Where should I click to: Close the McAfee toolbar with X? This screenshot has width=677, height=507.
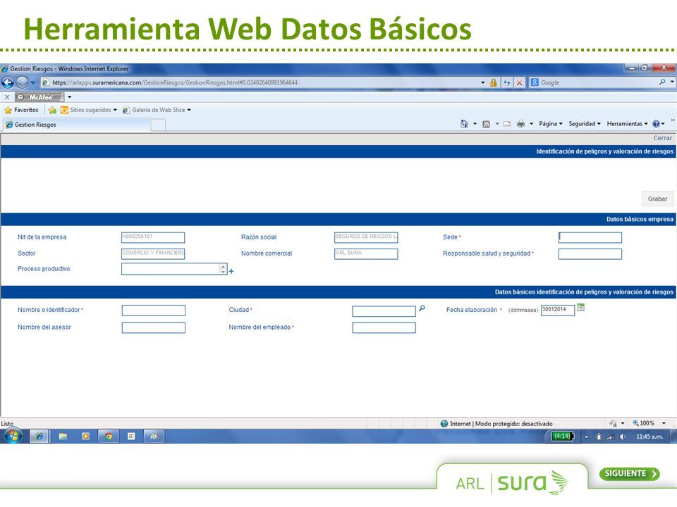click(7, 97)
